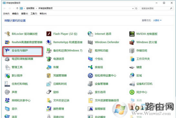
Task: Open the 同步中心 green icon
Action: pos(132,92)
